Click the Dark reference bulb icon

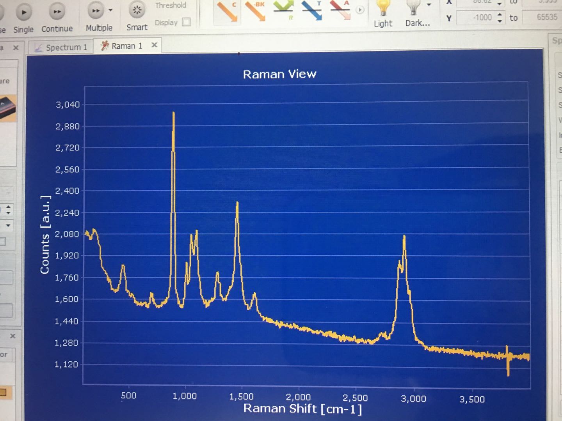pos(414,9)
